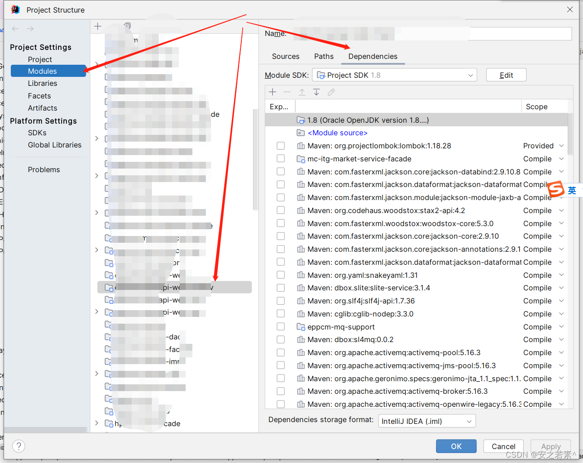Click the Cancel button
583x463 pixels.
point(503,446)
